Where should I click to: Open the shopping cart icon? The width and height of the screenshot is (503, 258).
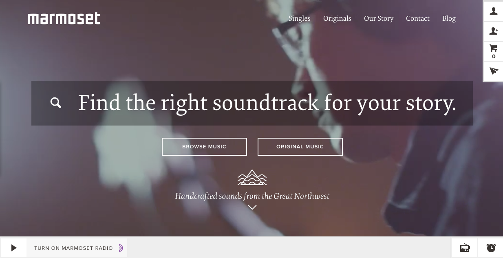pyautogui.click(x=494, y=51)
